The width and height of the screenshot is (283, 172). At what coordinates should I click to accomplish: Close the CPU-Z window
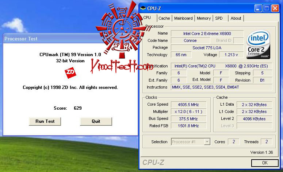(275, 8)
